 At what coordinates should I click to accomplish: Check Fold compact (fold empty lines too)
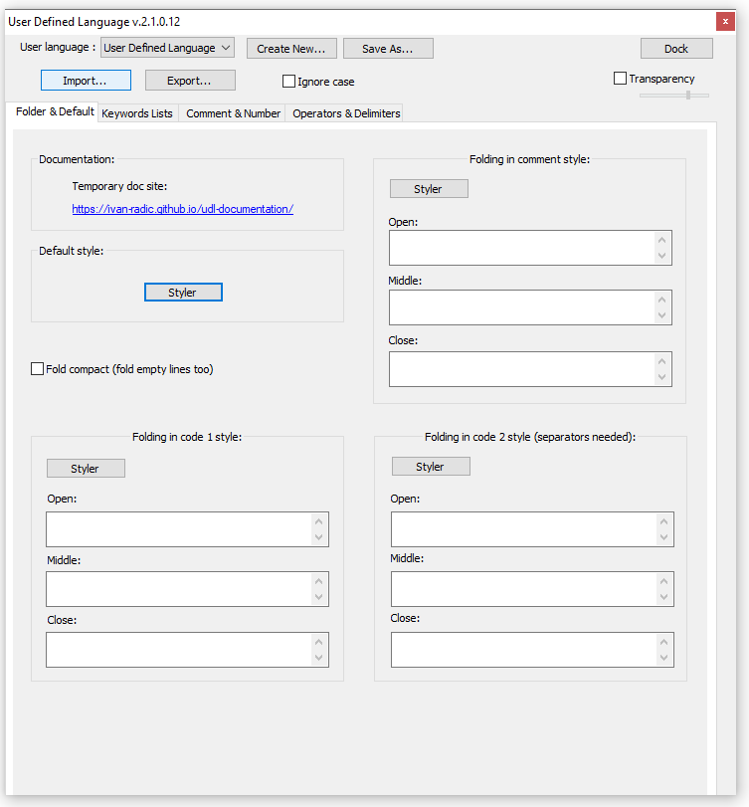point(38,369)
